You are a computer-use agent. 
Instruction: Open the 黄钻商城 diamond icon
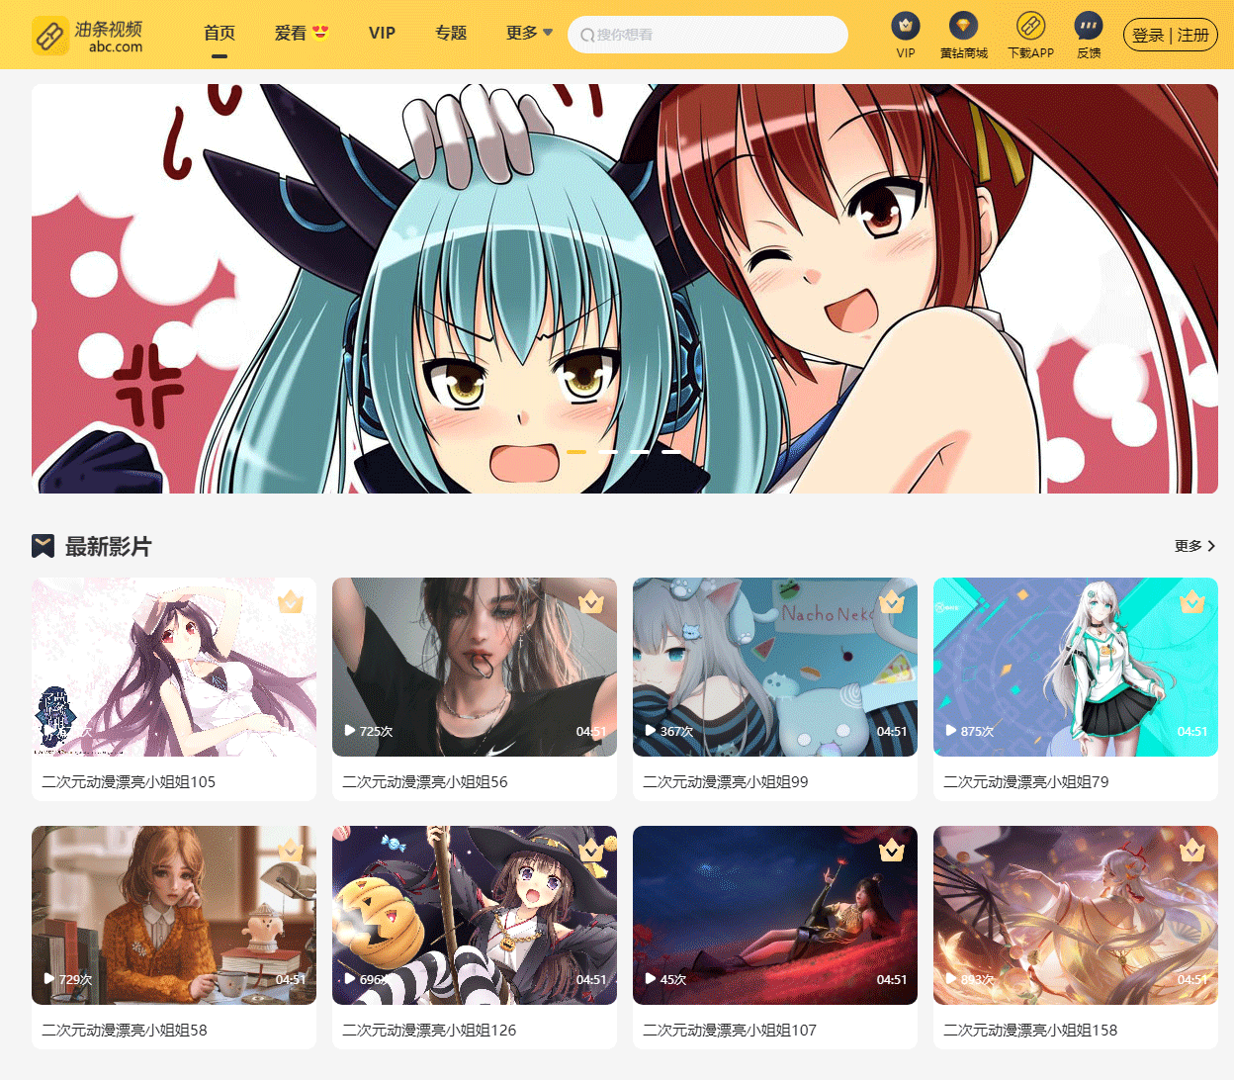click(963, 26)
